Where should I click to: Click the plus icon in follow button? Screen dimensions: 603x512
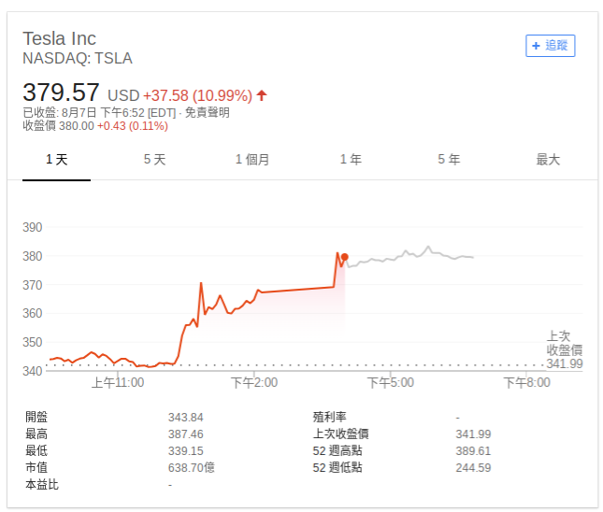coord(536,46)
